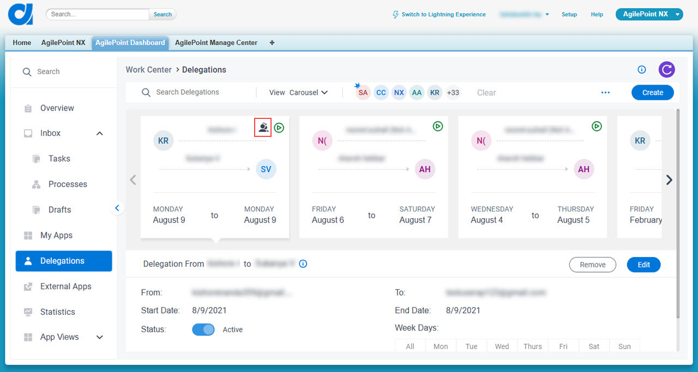This screenshot has width=698, height=372.
Task: Click the Overview clipboard icon
Action: pyautogui.click(x=28, y=109)
